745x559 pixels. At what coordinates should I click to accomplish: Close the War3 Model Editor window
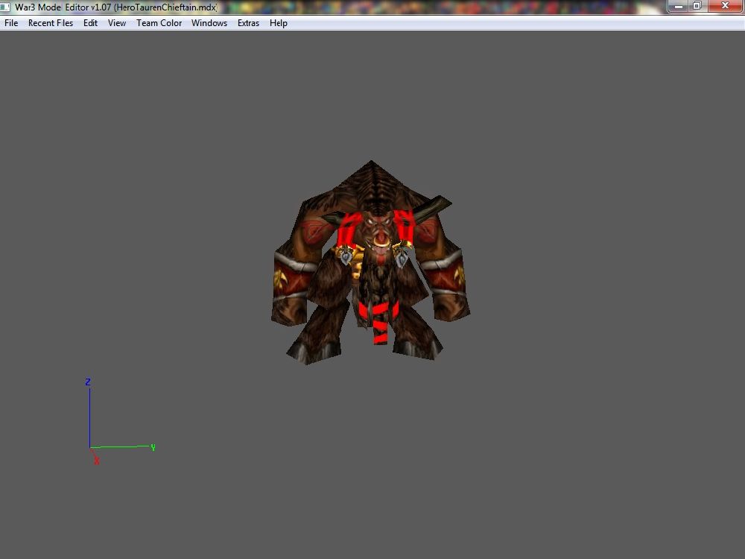tap(725, 6)
